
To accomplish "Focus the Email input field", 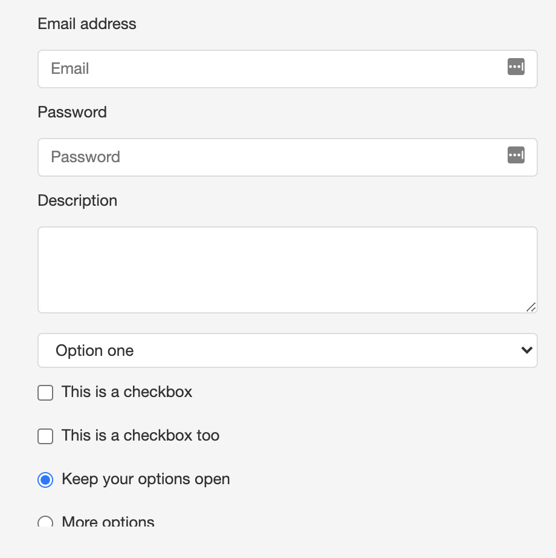I will pyautogui.click(x=288, y=69).
